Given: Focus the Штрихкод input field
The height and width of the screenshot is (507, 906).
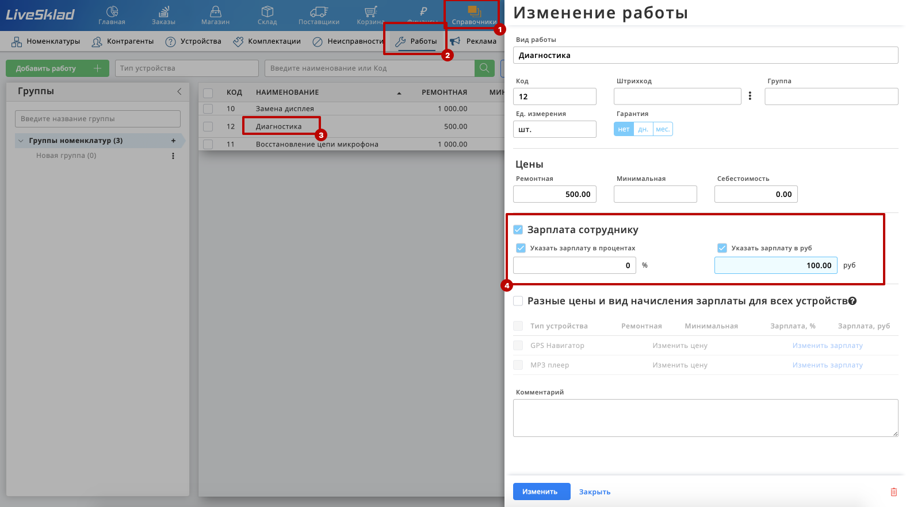Looking at the screenshot, I should point(678,96).
